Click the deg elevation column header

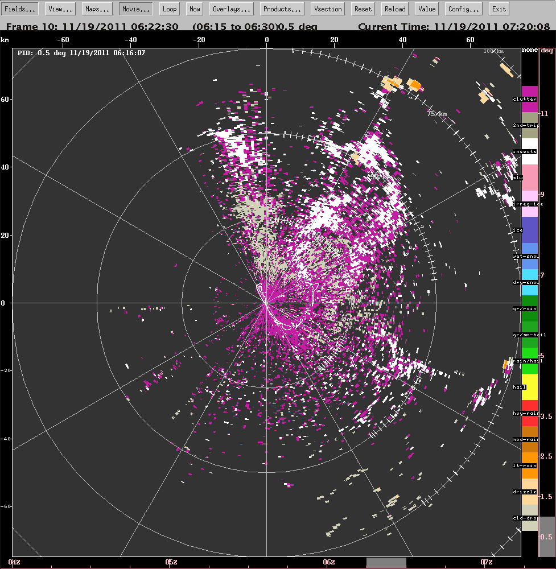click(548, 50)
